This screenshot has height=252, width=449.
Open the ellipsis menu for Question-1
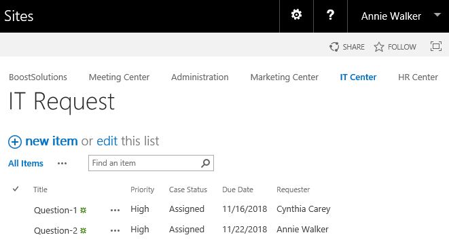click(x=115, y=211)
